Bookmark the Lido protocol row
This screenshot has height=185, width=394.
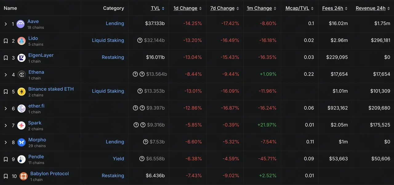click(x=6, y=41)
